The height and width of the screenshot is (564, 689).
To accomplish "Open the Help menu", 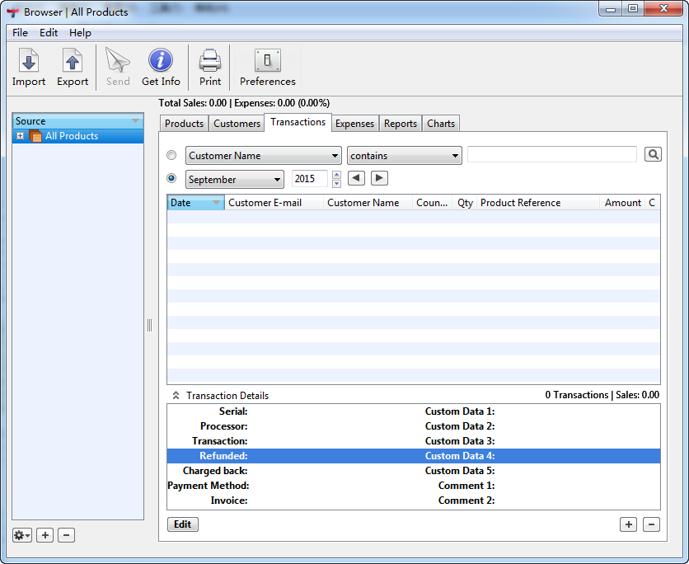I will pyautogui.click(x=80, y=32).
